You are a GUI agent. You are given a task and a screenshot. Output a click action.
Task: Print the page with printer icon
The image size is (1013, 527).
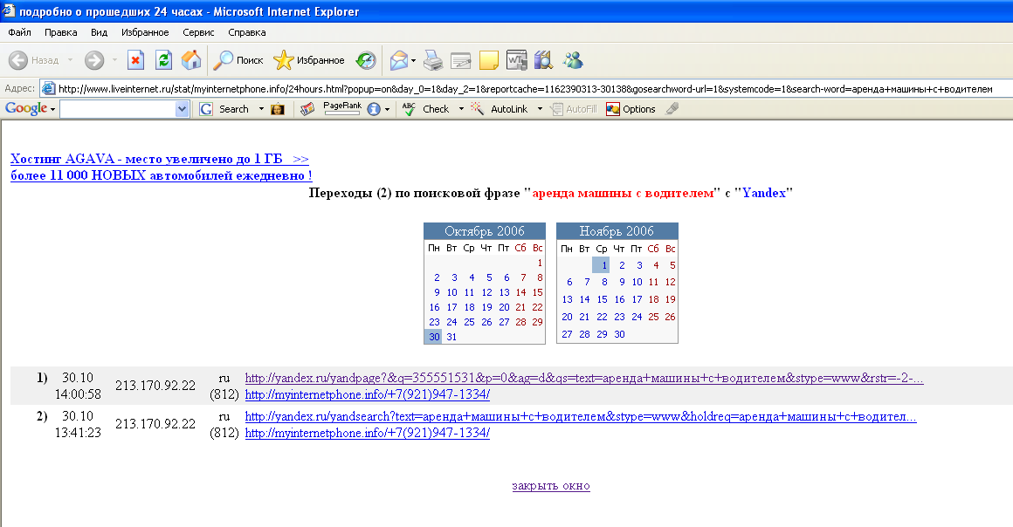tap(433, 60)
